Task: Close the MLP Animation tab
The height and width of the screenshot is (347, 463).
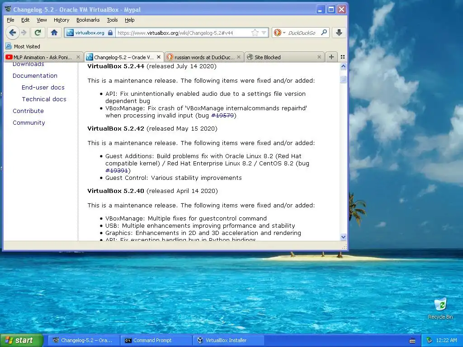Action: pos(78,57)
